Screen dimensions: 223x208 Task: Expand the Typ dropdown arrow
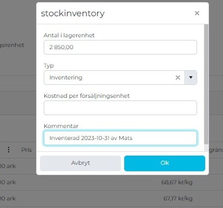pos(191,78)
